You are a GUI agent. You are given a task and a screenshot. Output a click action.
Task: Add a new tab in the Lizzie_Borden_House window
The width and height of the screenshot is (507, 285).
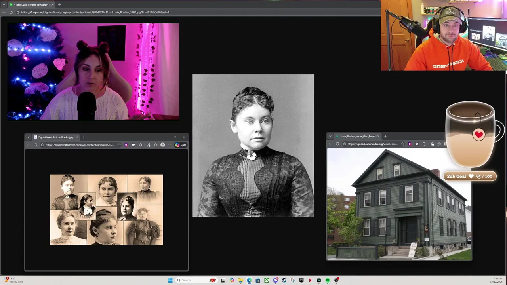[x=385, y=136]
